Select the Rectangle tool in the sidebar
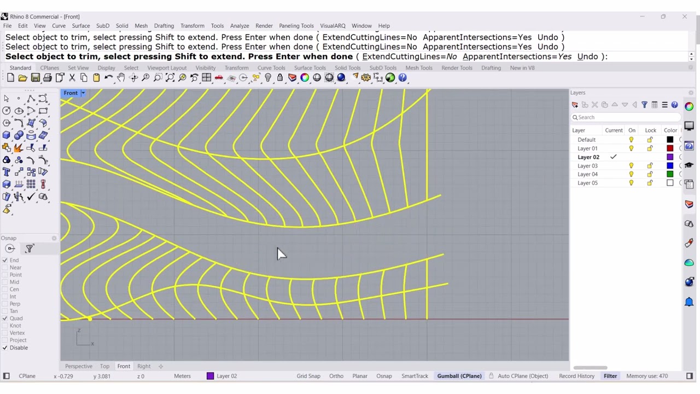 coord(43,111)
